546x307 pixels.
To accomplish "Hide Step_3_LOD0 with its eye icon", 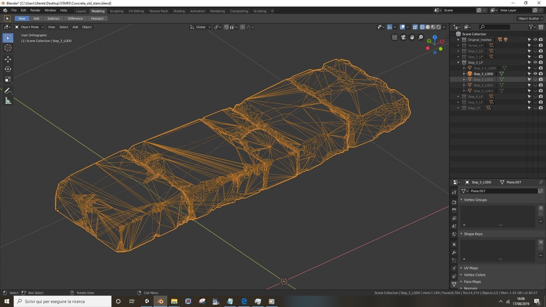I will (x=535, y=74).
